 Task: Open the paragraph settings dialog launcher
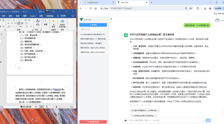tap(32, 30)
